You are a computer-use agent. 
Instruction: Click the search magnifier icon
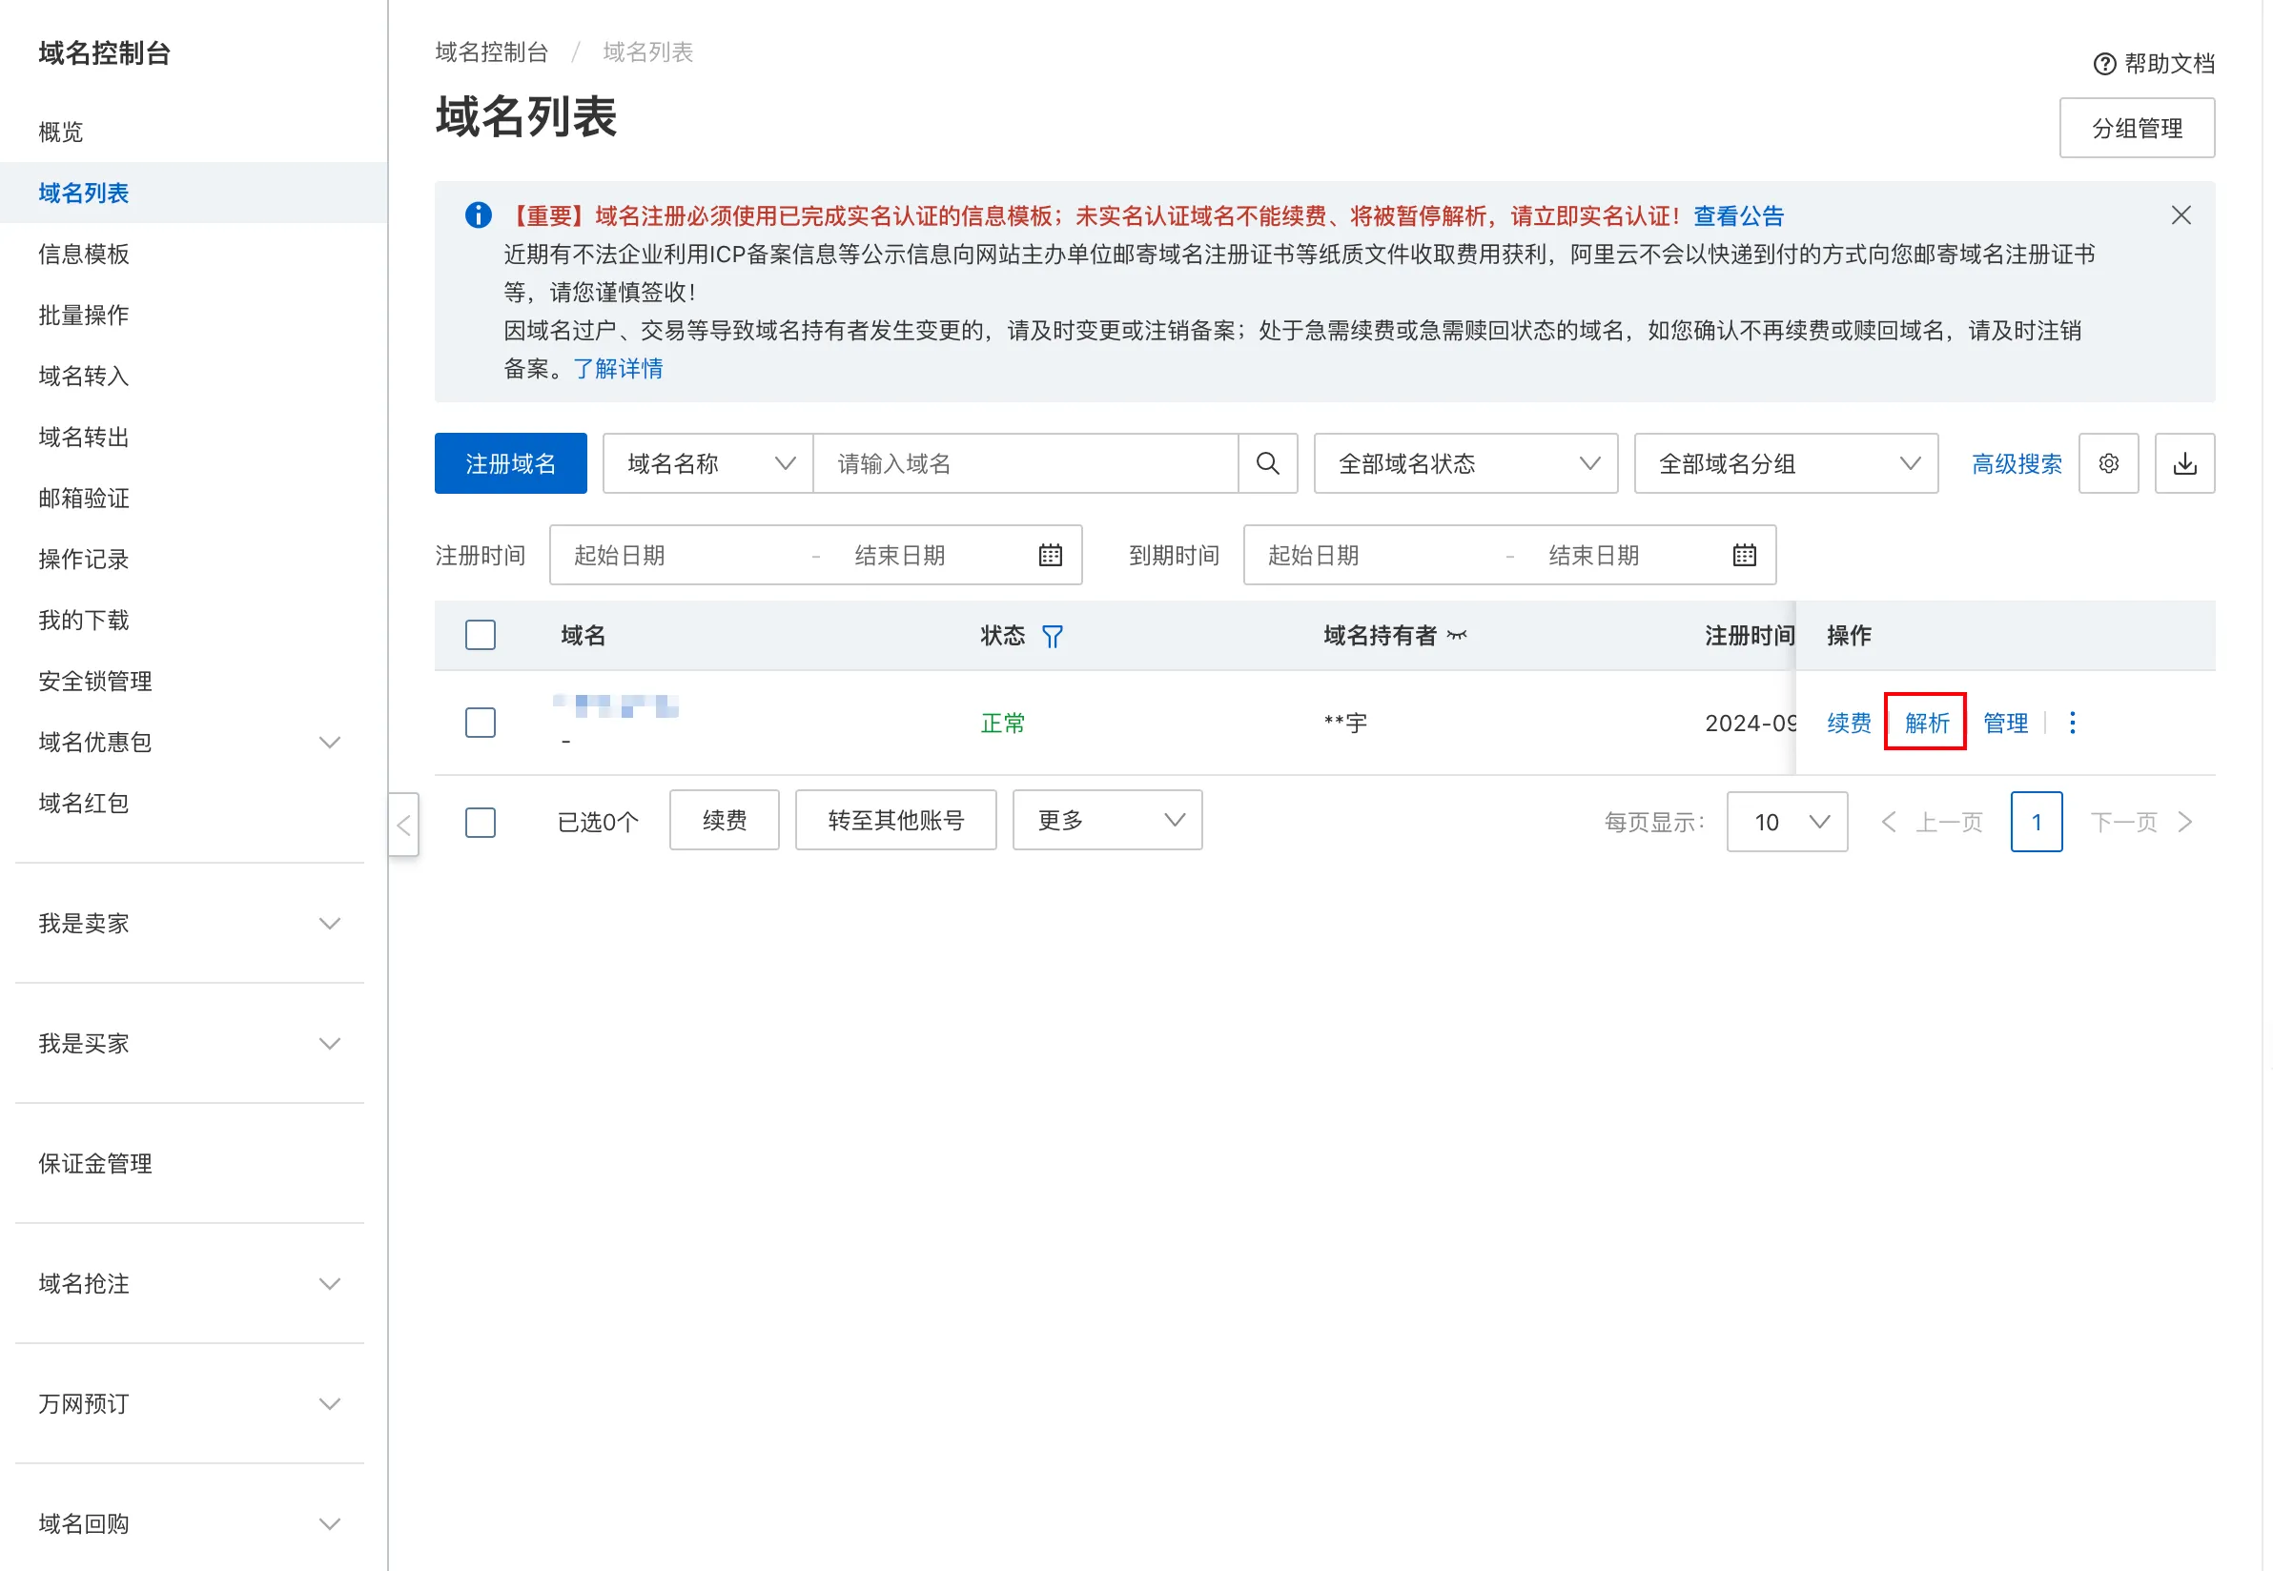[x=1268, y=463]
